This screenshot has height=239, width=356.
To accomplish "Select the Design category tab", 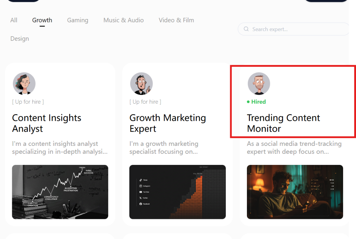I will point(20,39).
